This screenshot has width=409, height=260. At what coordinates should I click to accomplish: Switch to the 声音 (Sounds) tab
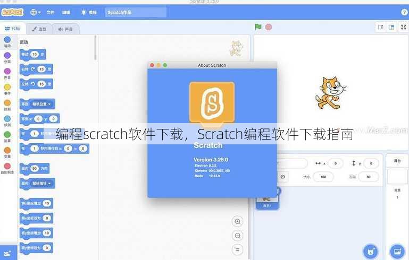tap(65, 29)
